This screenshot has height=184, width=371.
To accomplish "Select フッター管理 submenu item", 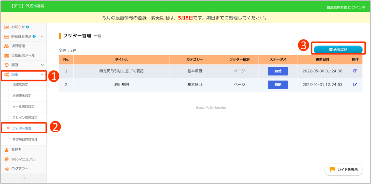I will (22, 128).
